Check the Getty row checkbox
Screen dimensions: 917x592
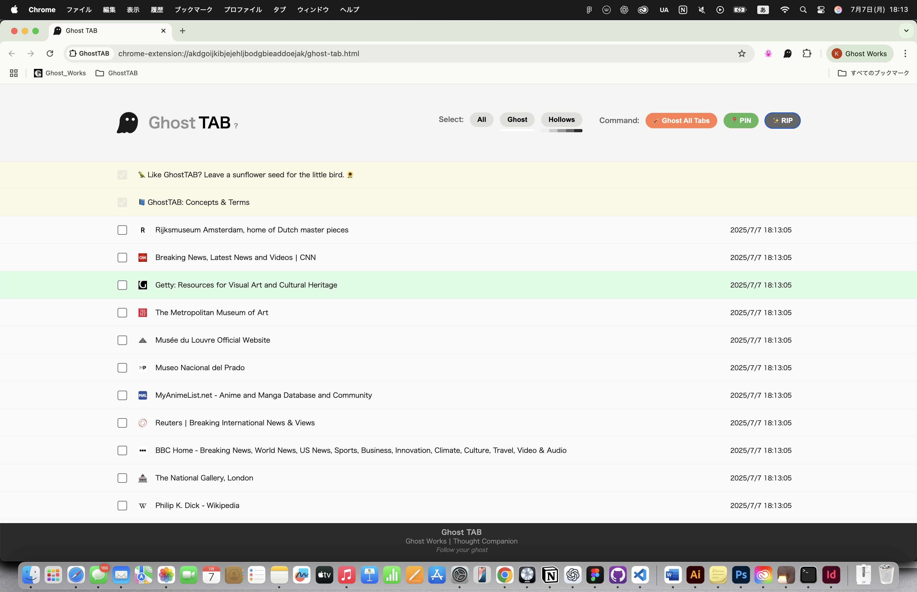[x=122, y=285]
